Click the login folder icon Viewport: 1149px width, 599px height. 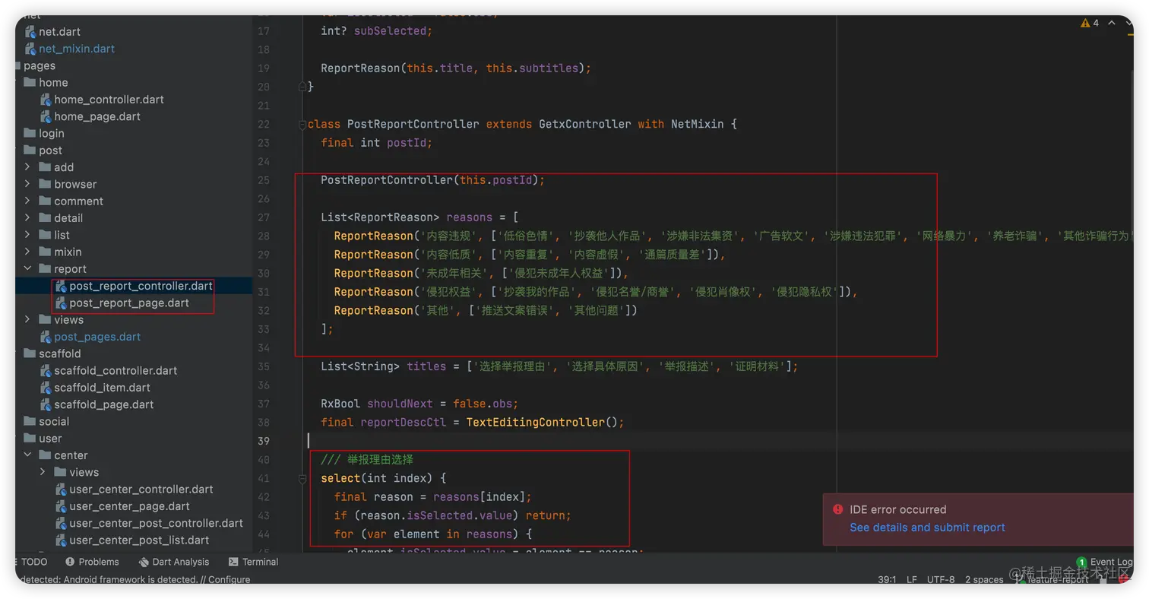coord(30,133)
